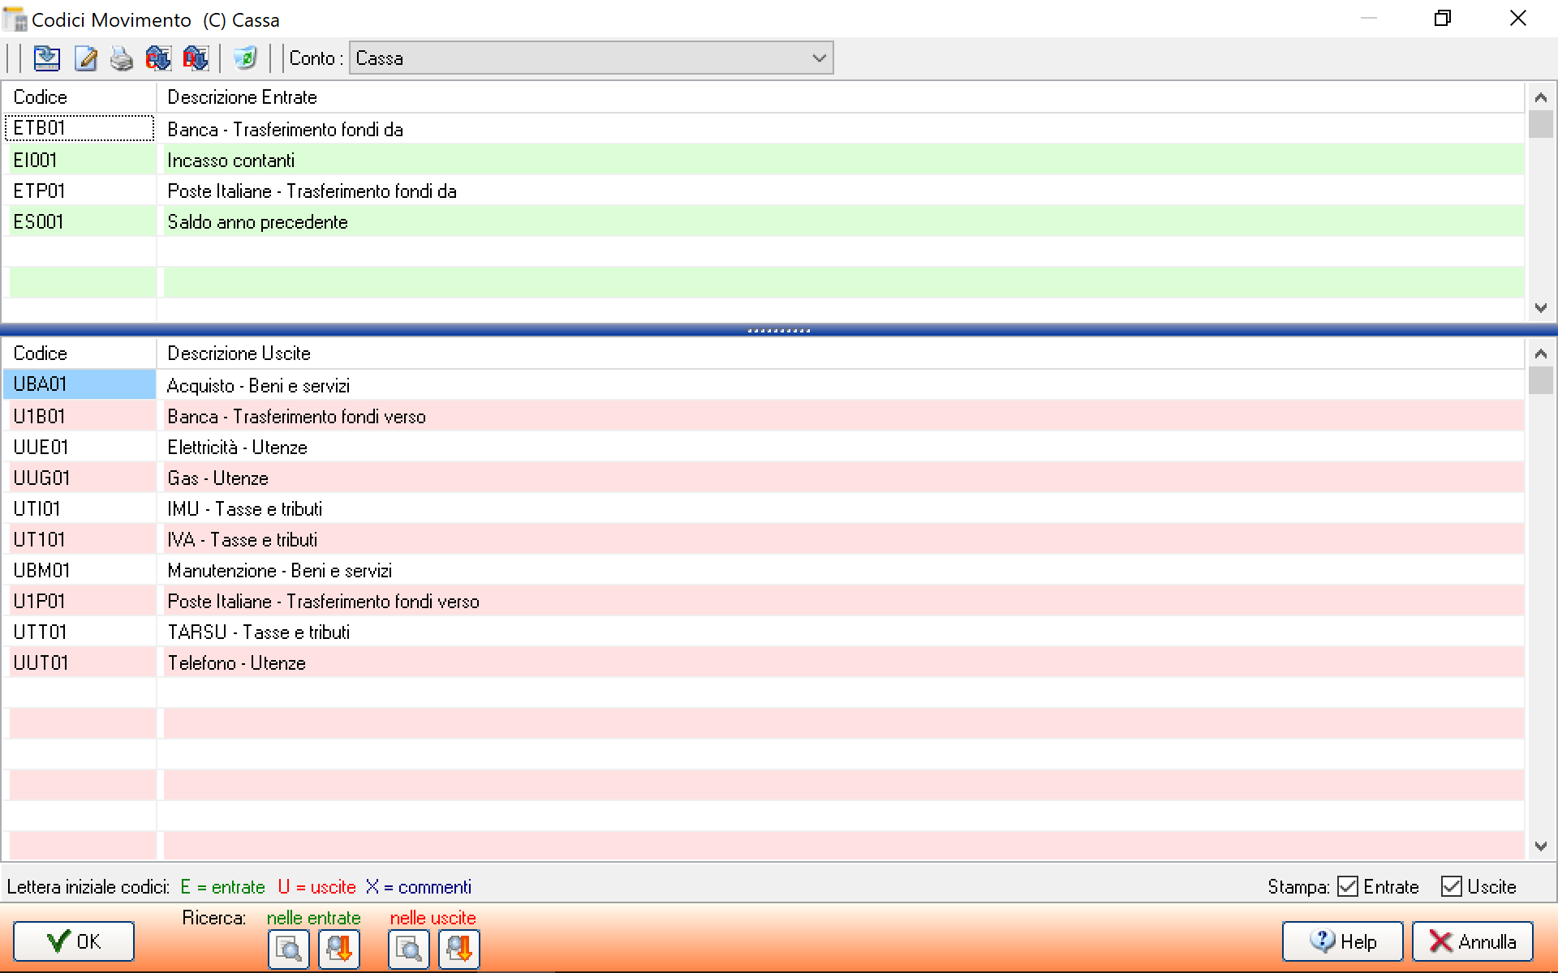Screen dimensions: 1558x973
Task: Click the sort by code 'C' icon
Action: 158,58
